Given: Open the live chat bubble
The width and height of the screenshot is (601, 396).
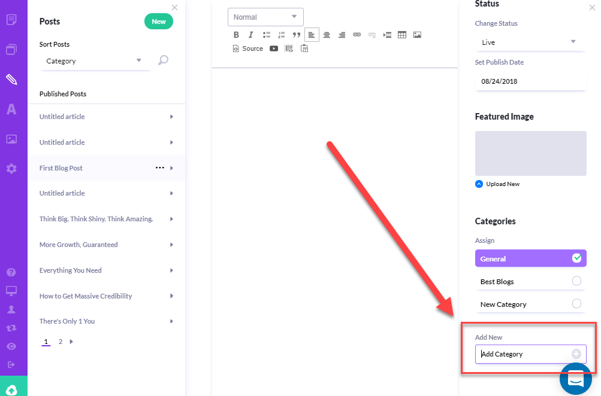Looking at the screenshot, I should coord(576,379).
